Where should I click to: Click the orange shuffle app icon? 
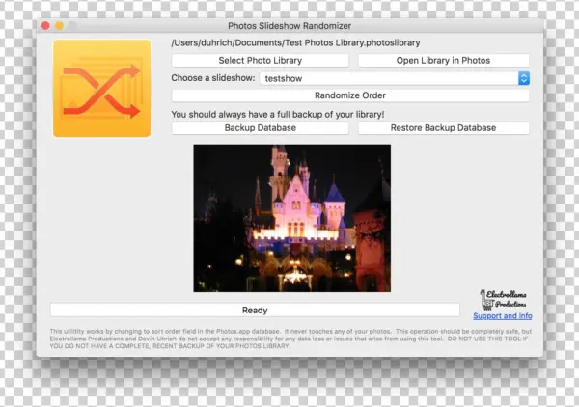pyautogui.click(x=102, y=88)
